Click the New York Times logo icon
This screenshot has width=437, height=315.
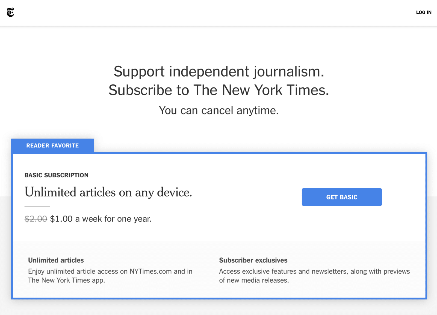10,12
